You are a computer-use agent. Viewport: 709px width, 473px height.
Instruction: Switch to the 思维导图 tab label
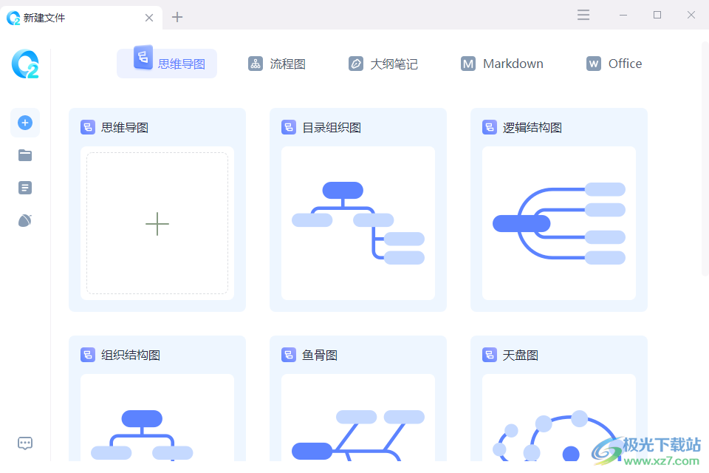[x=182, y=64]
